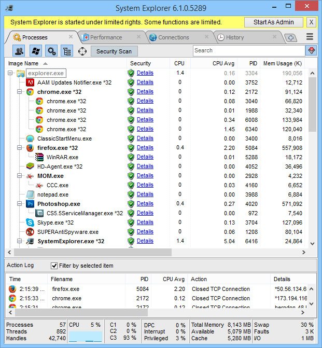Click the CS5.5ServiceManager icon
Image resolution: width=322 pixels, height=348 pixels.
(39, 213)
